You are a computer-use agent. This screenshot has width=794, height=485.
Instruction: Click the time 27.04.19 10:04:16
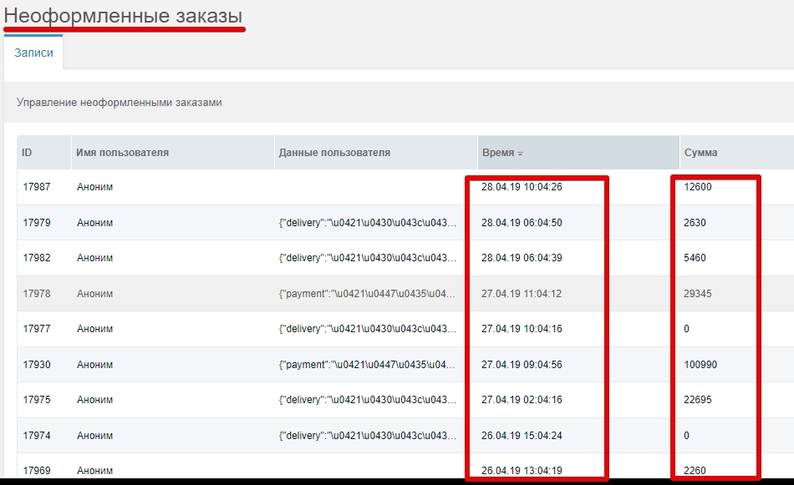522,329
